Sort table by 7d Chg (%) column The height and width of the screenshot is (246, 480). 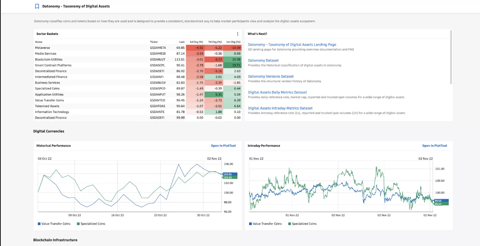pos(215,42)
